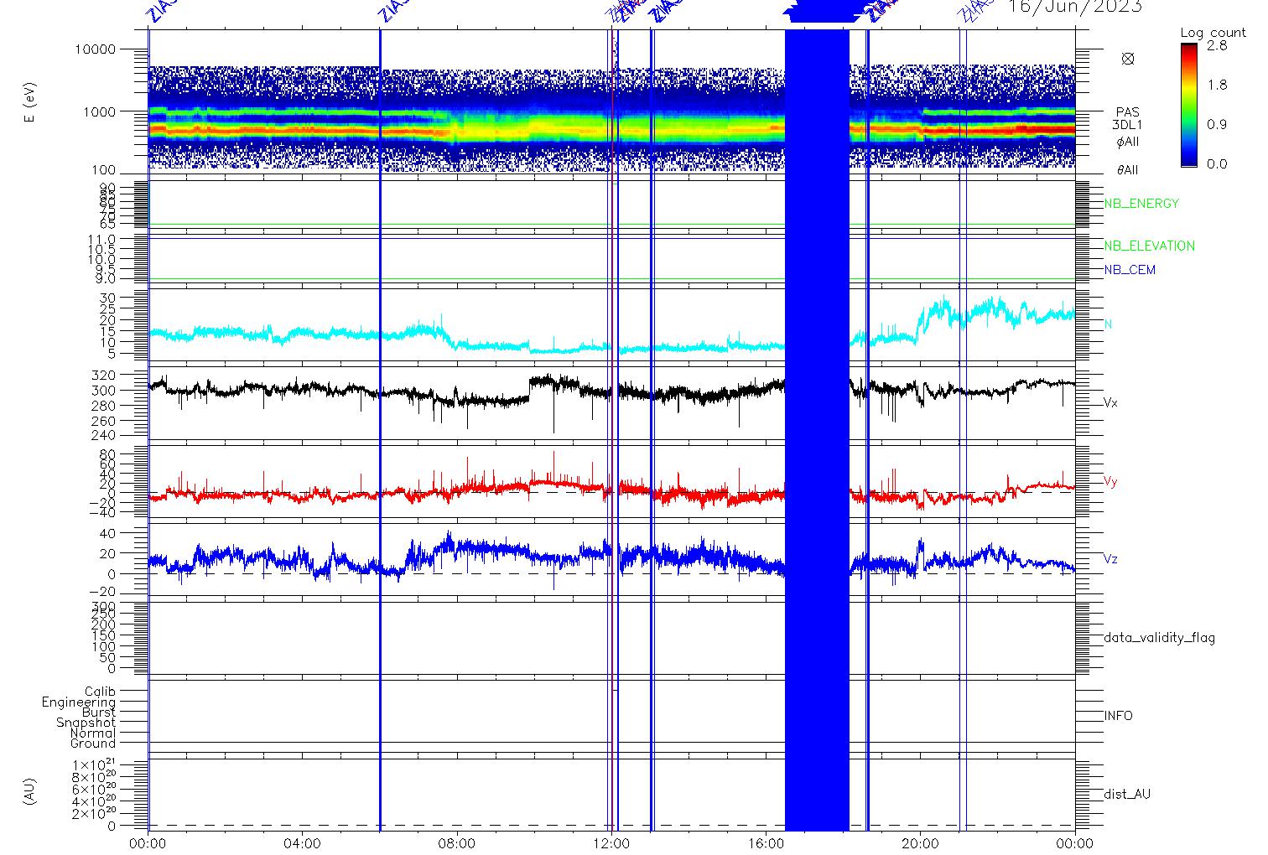The height and width of the screenshot is (855, 1268).
Task: Select the 0.9 color bar value
Action: click(x=1217, y=124)
